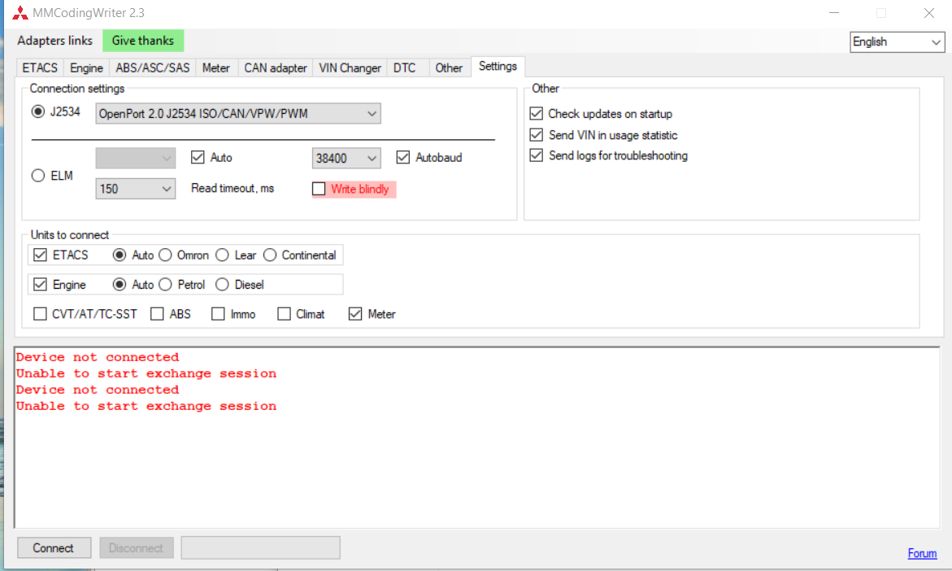Toggle Send VIN in usage statistic

[536, 135]
